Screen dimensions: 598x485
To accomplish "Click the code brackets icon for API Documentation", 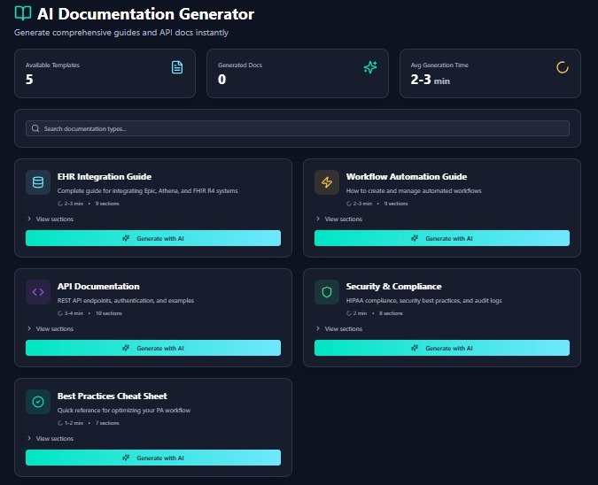I will coord(38,292).
